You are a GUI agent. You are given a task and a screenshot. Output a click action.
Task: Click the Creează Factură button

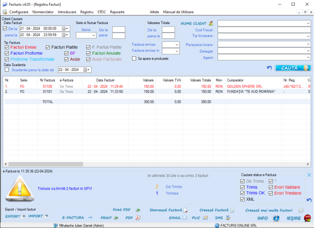tap(213, 210)
